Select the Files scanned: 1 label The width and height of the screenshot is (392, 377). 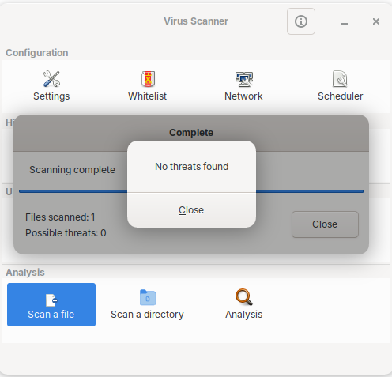click(x=60, y=217)
